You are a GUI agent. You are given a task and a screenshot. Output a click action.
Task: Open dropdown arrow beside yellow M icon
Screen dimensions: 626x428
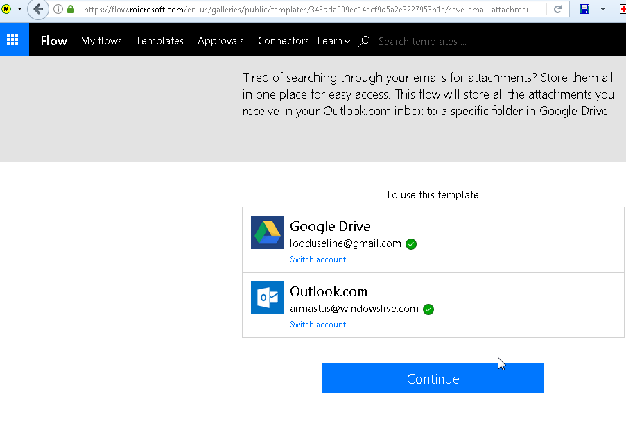(19, 9)
